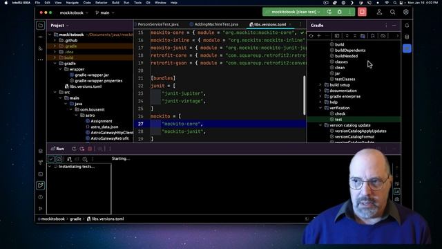Collapse the verification Gradle group
The image size is (442, 249).
(320, 108)
